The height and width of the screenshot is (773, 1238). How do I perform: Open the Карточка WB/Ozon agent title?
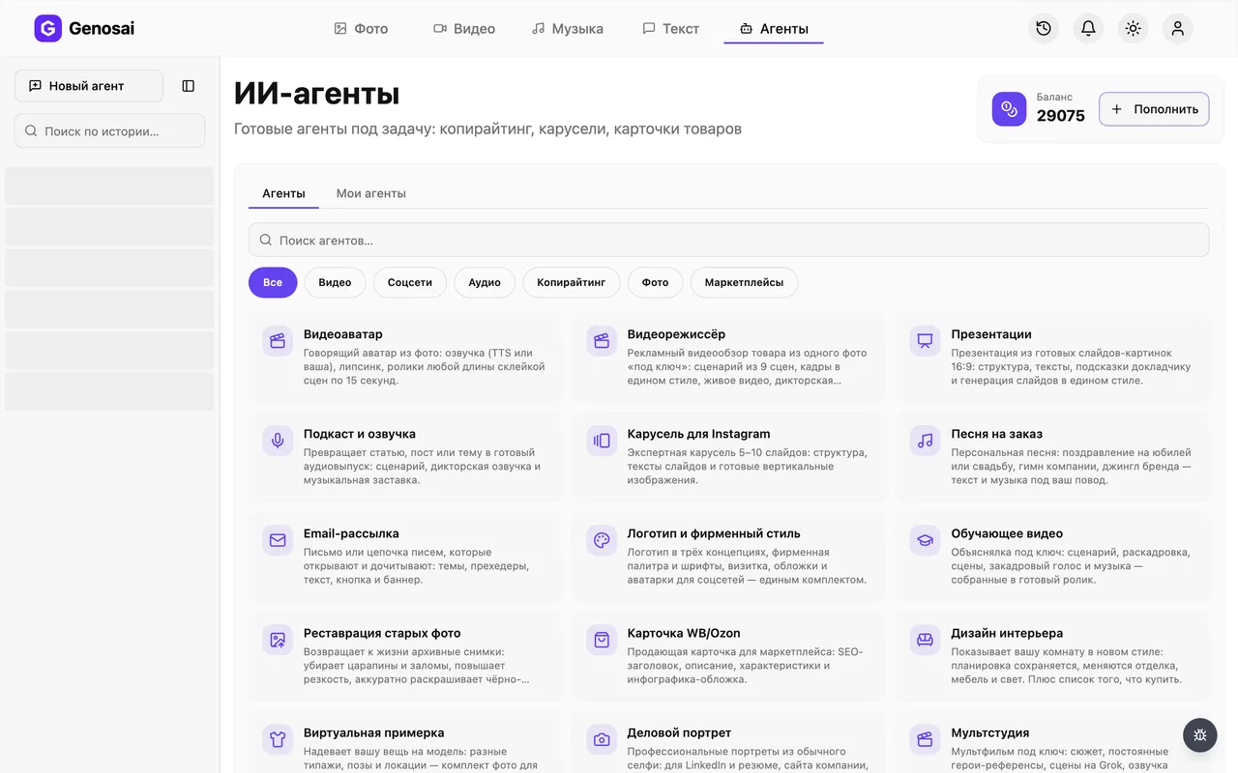click(684, 633)
